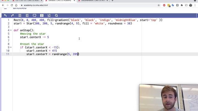Viewport: 198px width, 111px height.
Task: Open the red ad-blocker extension
Action: (164, 5)
